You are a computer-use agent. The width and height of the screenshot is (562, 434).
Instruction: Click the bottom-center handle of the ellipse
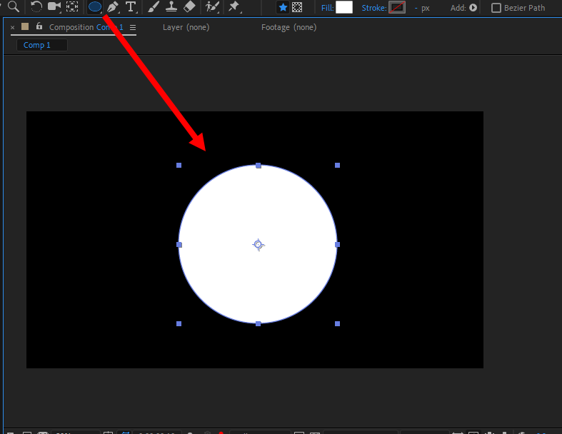(x=258, y=323)
